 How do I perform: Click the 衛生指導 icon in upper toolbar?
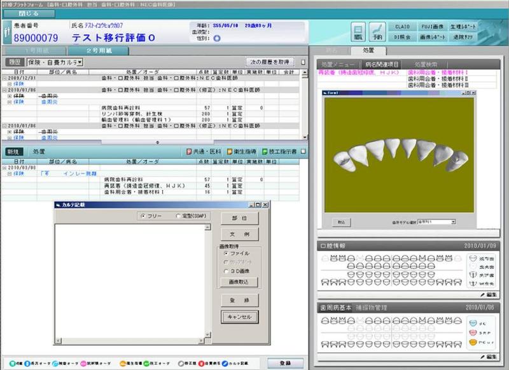tap(223, 152)
